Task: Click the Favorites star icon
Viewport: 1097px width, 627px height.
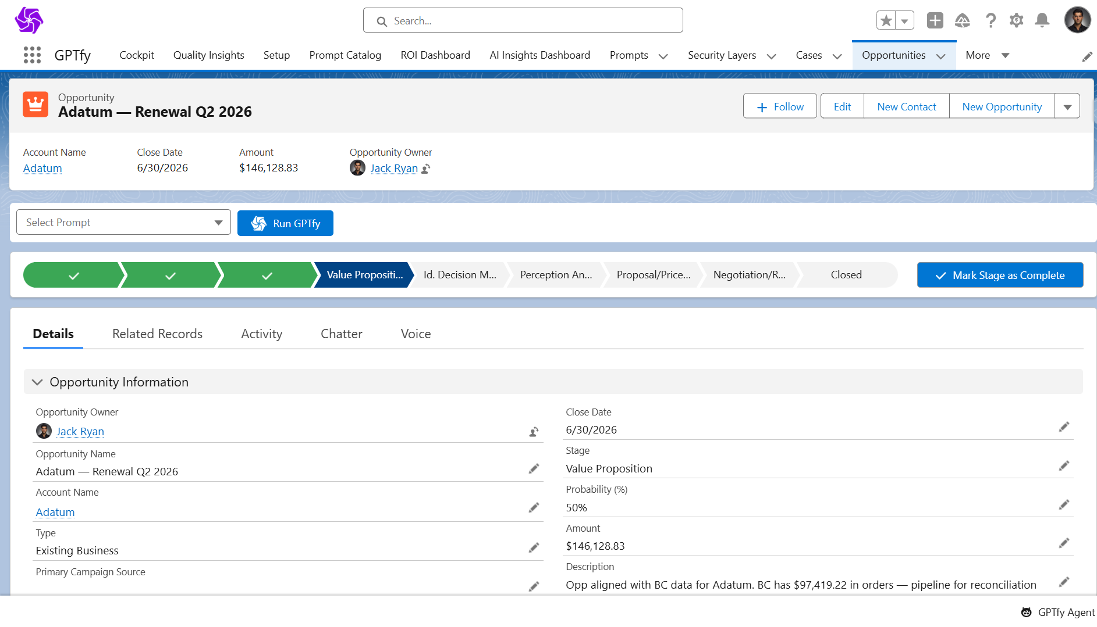Action: (886, 21)
